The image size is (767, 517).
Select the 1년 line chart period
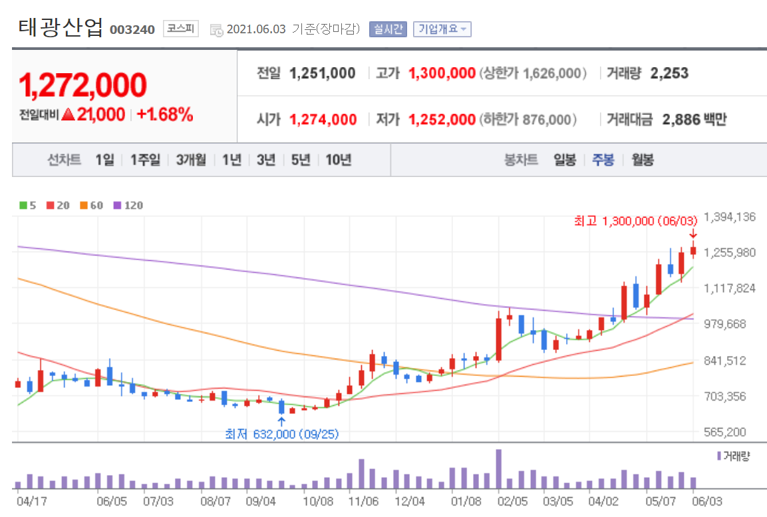pyautogui.click(x=232, y=160)
